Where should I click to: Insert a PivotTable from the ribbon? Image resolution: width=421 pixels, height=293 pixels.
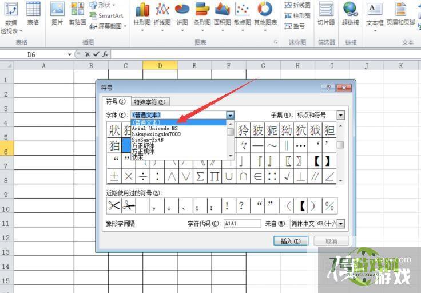point(11,18)
